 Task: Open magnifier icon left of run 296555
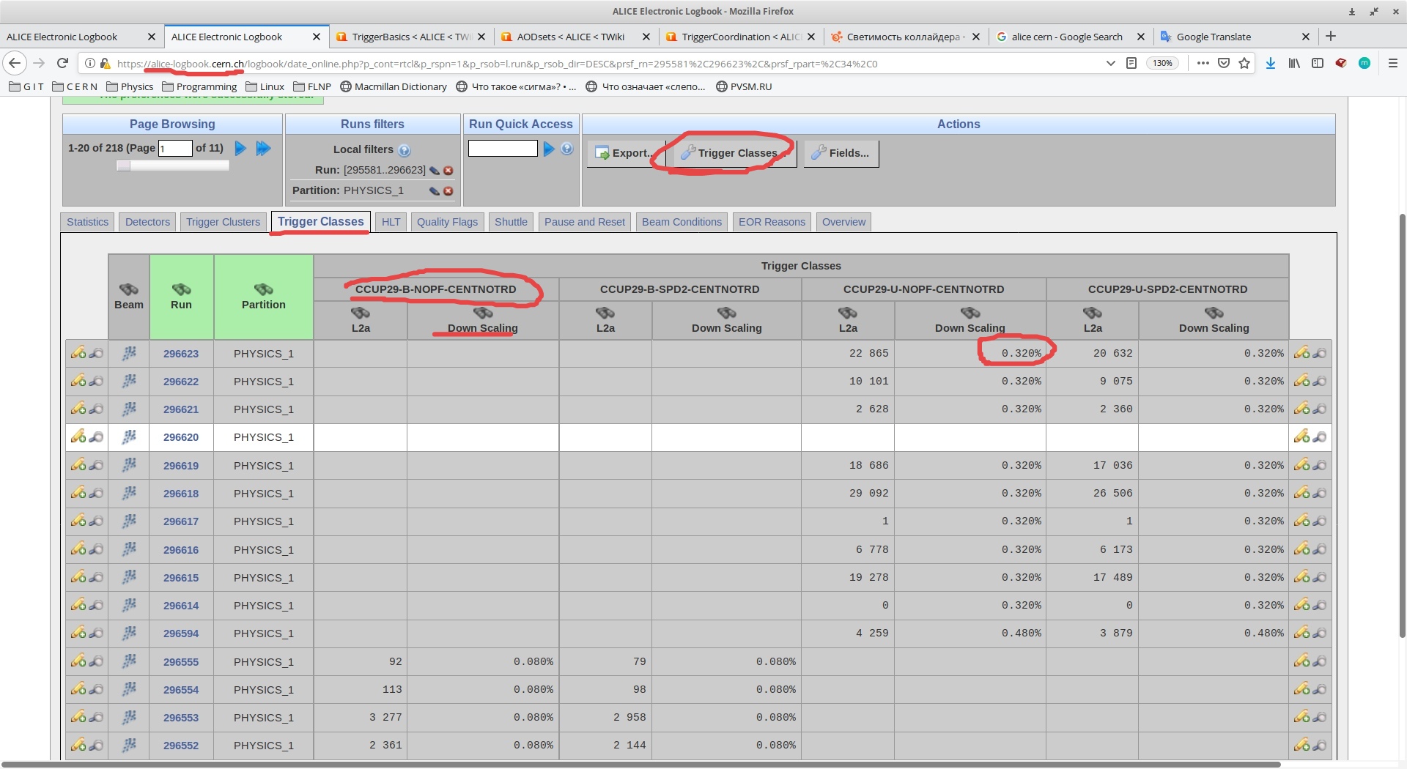click(x=97, y=661)
